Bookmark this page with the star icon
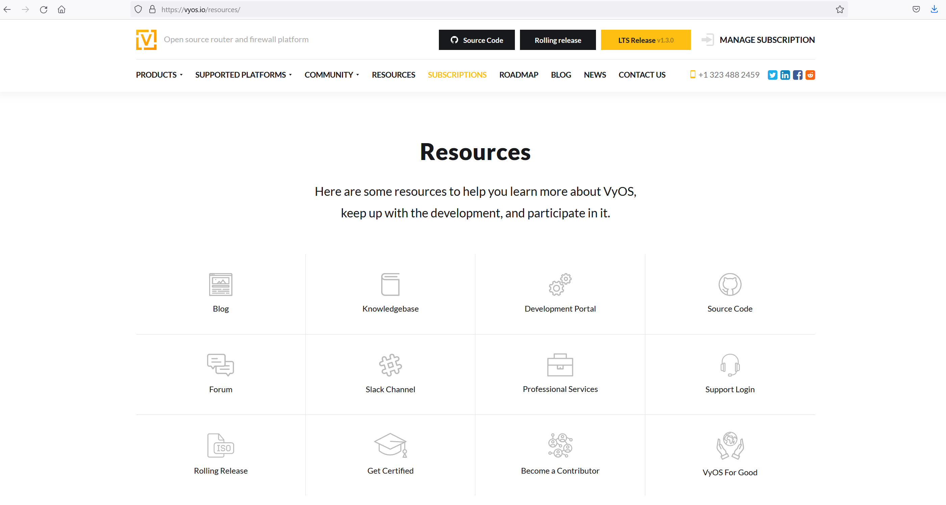This screenshot has height=505, width=946. coord(840,9)
